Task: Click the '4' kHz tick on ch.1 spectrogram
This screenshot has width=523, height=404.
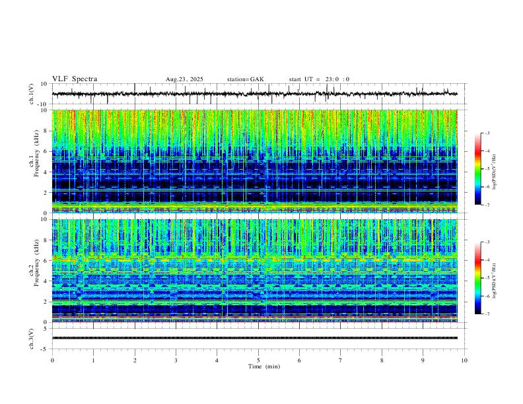Action: click(x=46, y=172)
